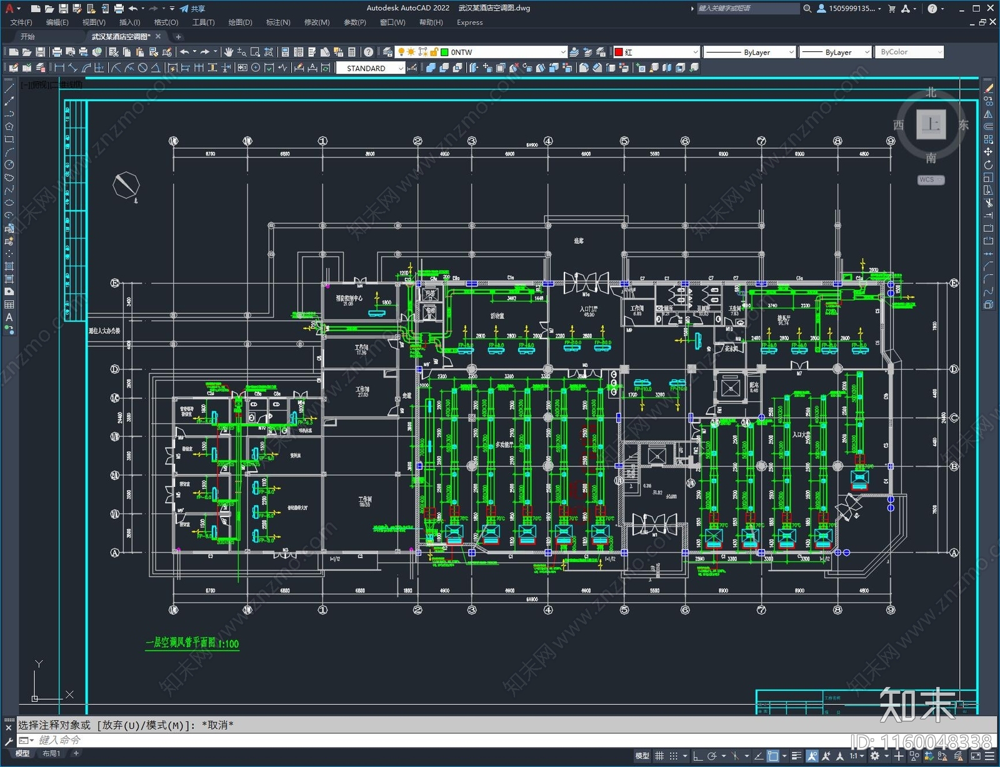
Task: Toggle grid display in the status bar
Action: tap(659, 756)
